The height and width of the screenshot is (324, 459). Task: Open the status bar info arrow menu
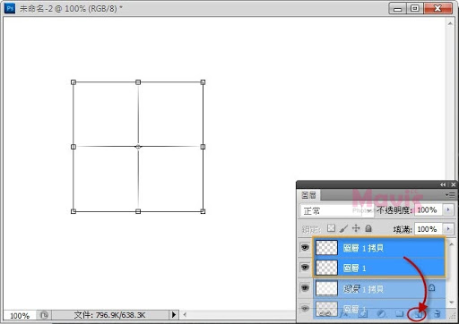coord(174,314)
